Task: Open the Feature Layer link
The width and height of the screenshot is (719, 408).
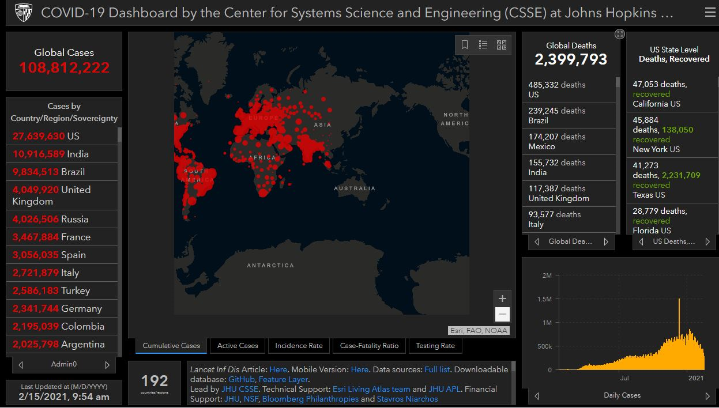Action: pos(284,379)
